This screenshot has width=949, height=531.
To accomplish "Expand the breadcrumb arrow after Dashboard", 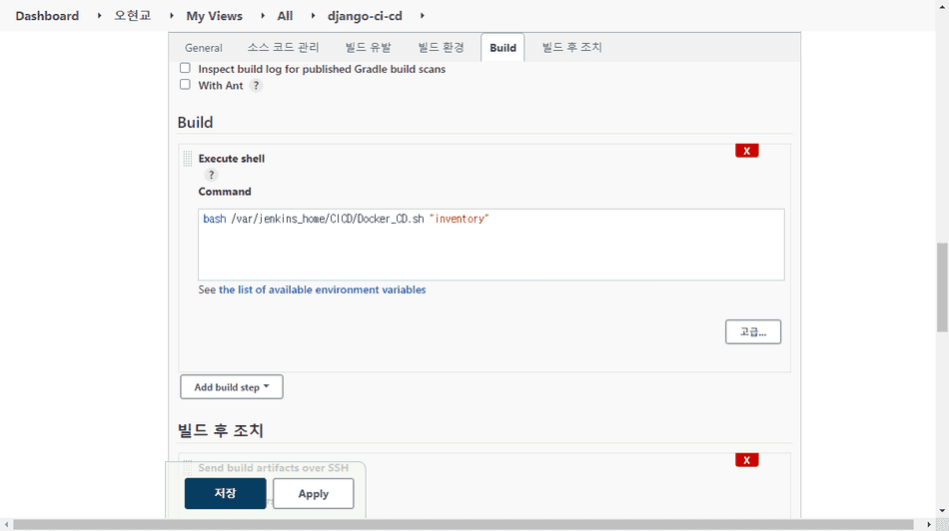I will click(x=99, y=16).
